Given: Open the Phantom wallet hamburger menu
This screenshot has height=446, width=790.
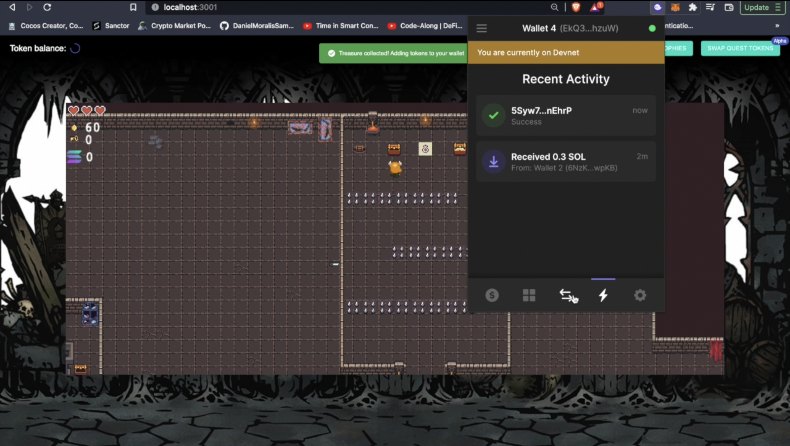Looking at the screenshot, I should 481,28.
